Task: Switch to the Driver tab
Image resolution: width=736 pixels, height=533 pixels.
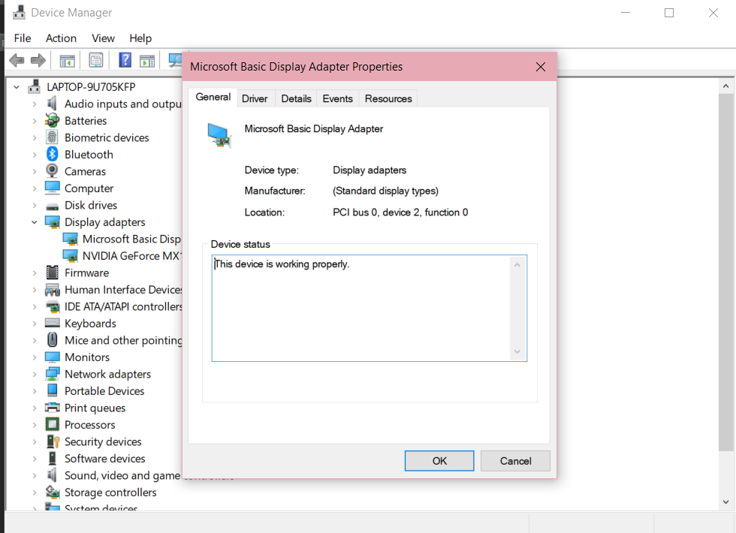Action: point(255,98)
